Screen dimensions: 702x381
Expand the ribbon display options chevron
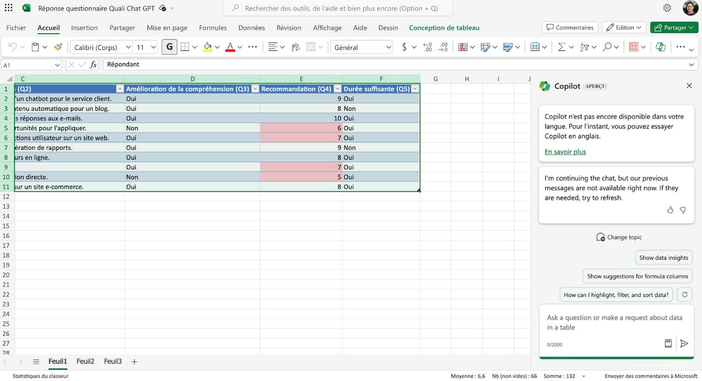pyautogui.click(x=691, y=50)
